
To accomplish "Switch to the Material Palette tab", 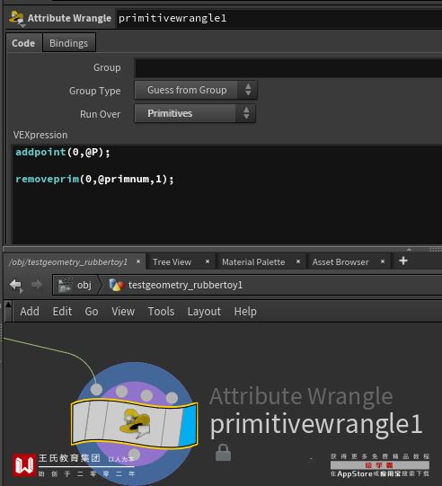I will 253,262.
